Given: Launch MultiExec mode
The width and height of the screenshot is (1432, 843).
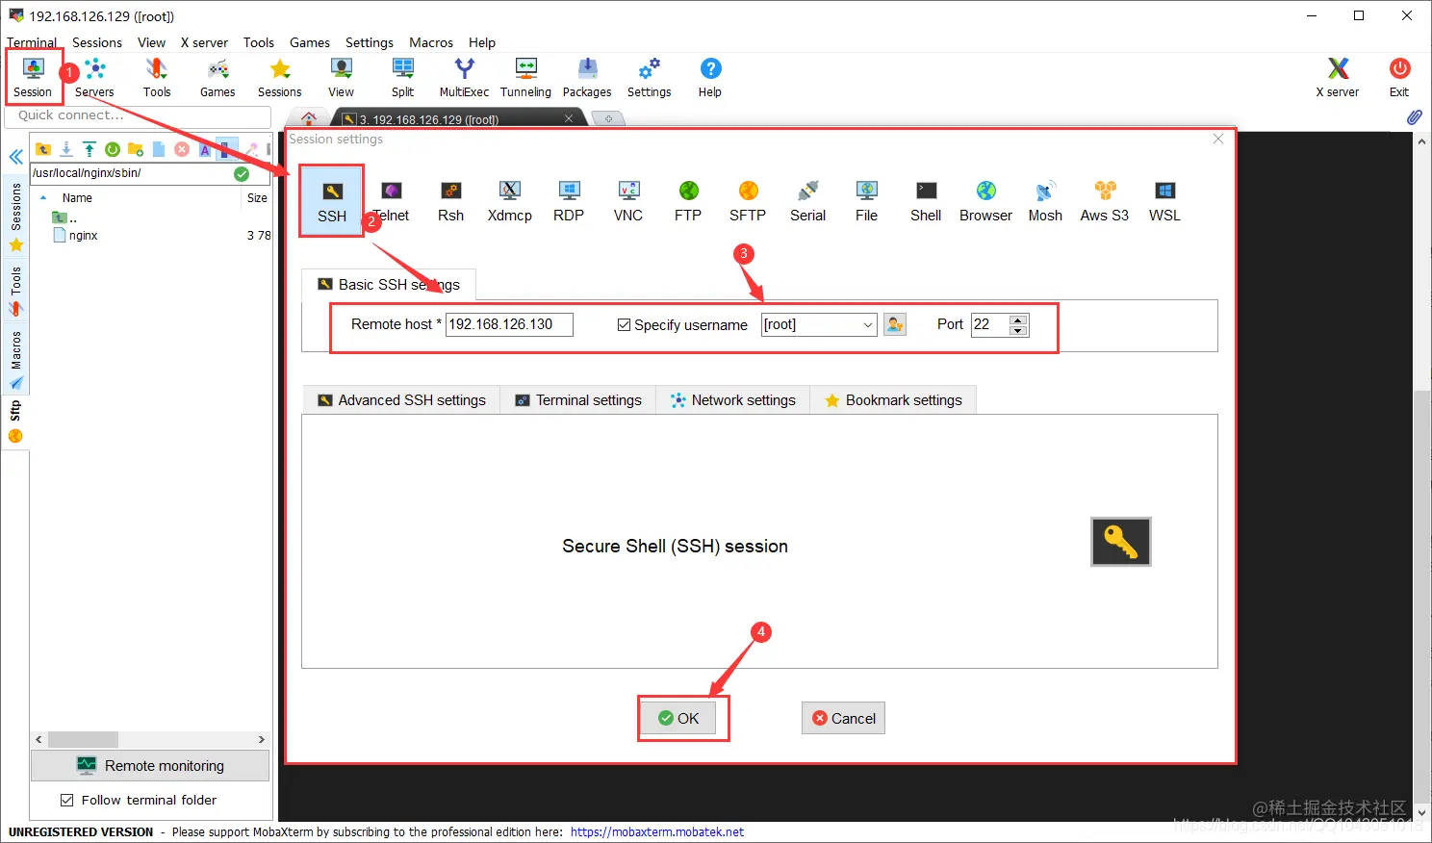Looking at the screenshot, I should (x=464, y=77).
